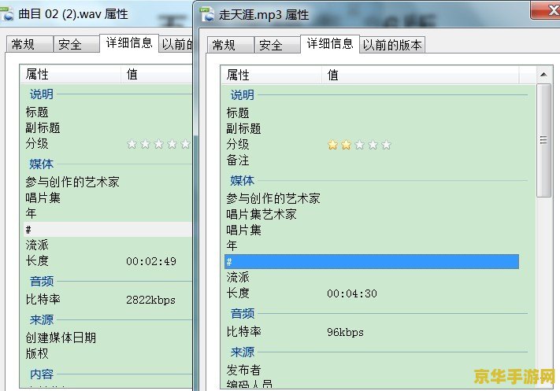The image size is (560, 391).
Task: Click the mp3 file icon in right title bar
Action: [x=207, y=14]
